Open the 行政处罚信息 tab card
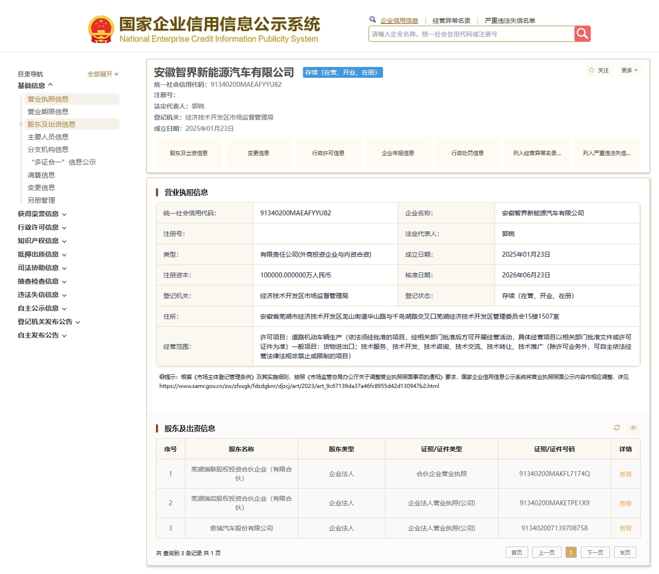Viewport: 659px width, 574px height. (467, 153)
